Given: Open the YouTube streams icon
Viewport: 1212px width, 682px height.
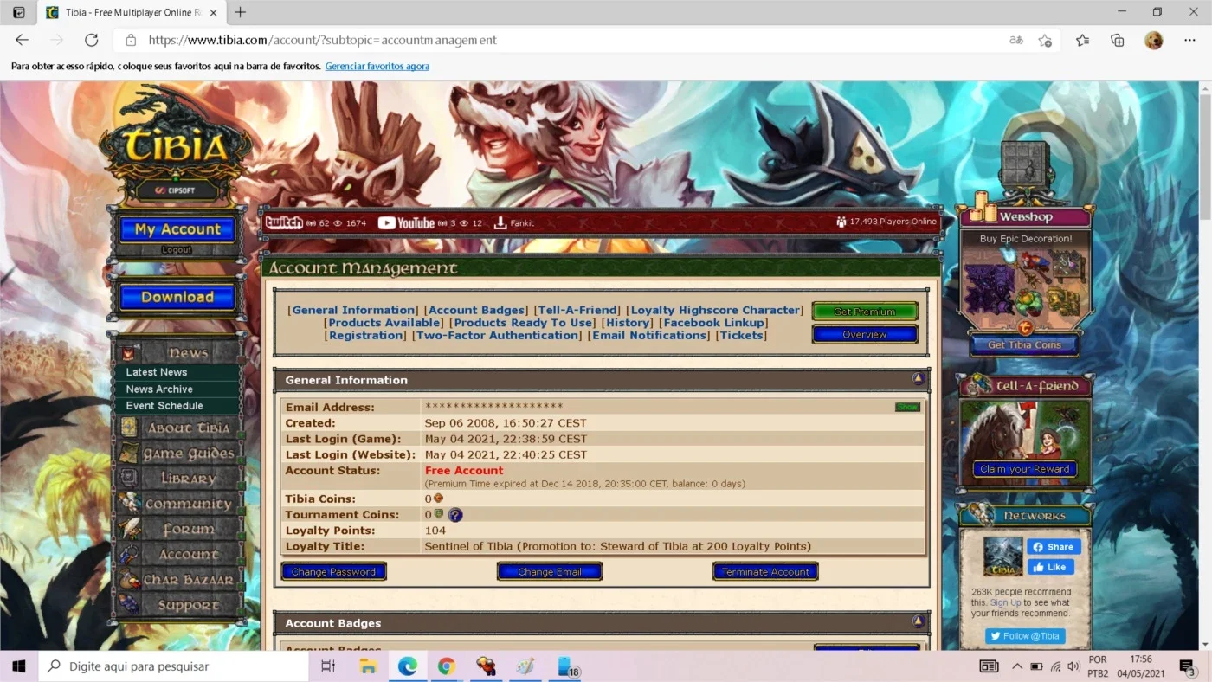Looking at the screenshot, I should 406,222.
